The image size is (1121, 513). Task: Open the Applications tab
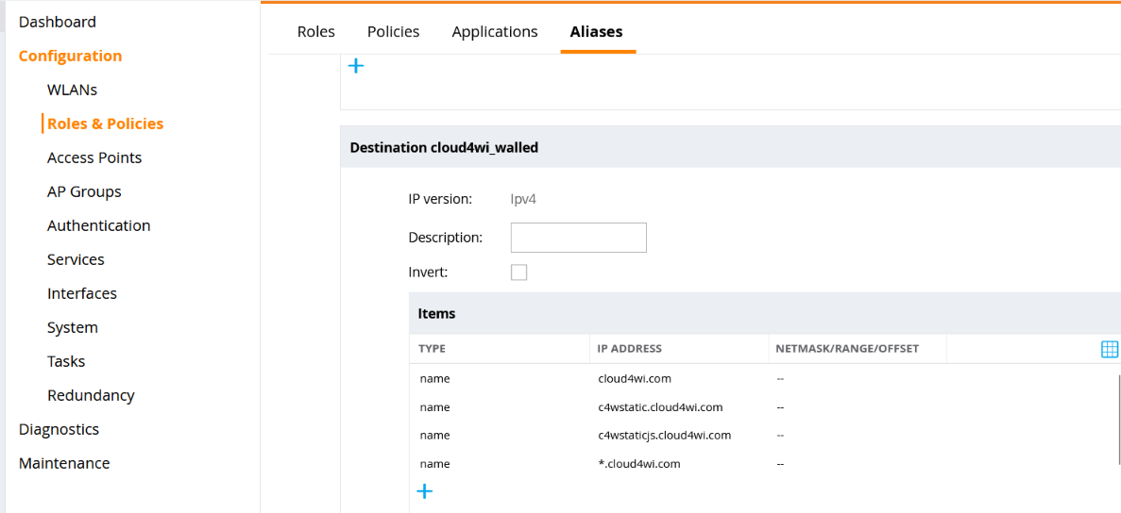point(494,31)
